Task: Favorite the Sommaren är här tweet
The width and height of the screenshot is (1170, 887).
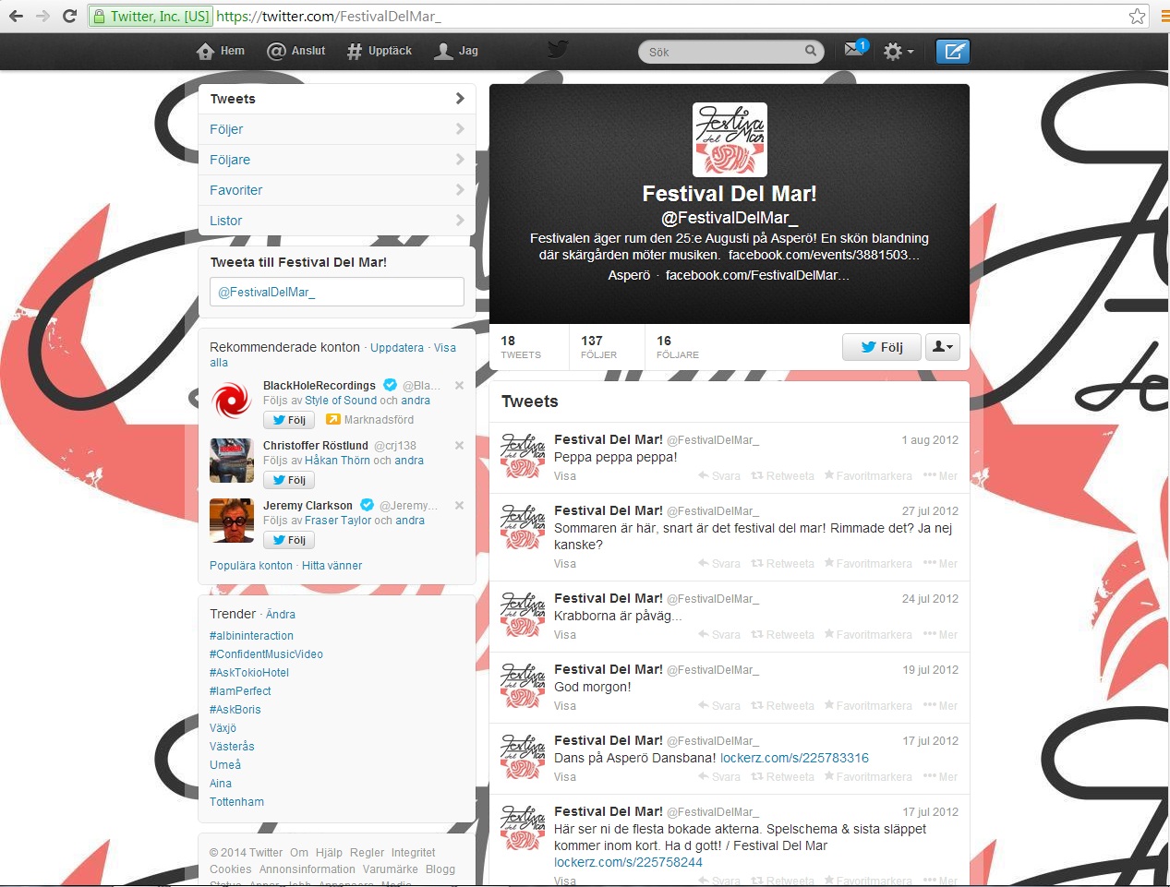Action: pyautogui.click(x=868, y=564)
